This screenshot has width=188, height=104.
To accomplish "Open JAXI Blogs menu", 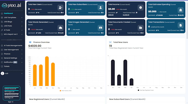I will 8,22.
